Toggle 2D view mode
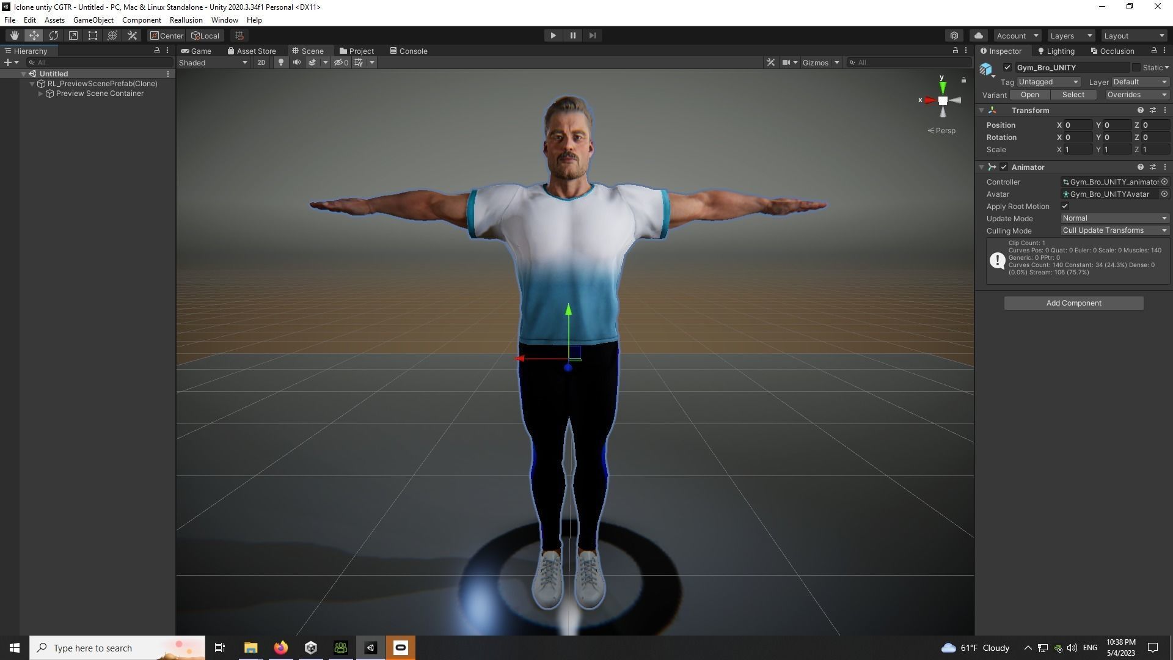Viewport: 1173px width, 660px height. click(261, 62)
